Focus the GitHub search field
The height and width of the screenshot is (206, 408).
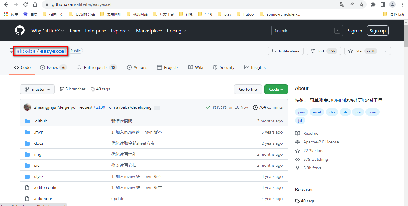pos(307,31)
